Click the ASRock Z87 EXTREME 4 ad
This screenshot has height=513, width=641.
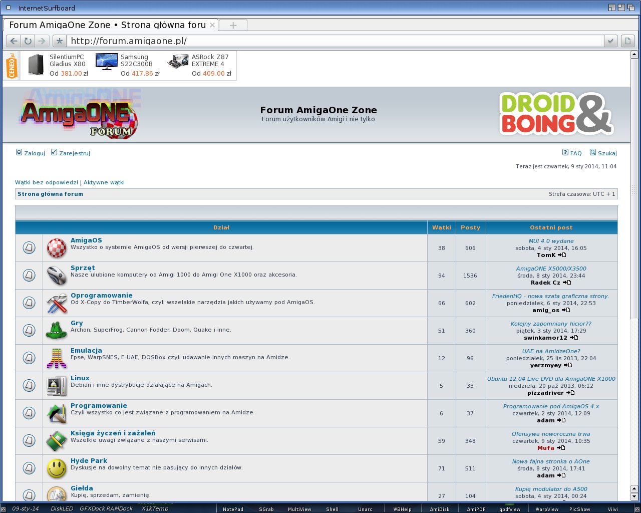click(x=199, y=65)
